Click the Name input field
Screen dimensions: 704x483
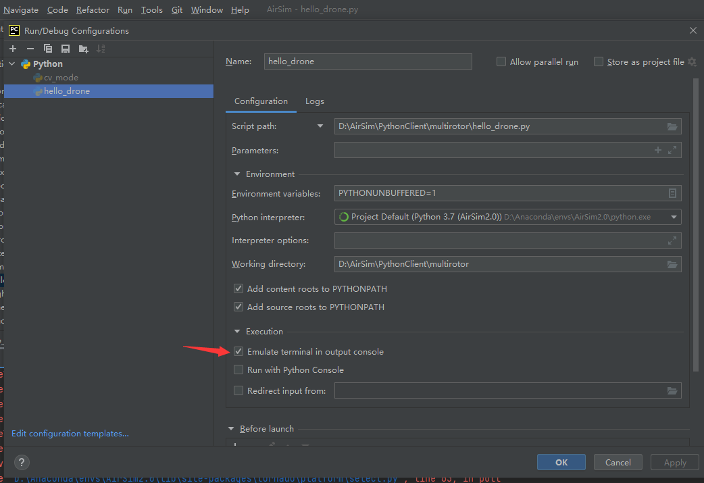(x=368, y=61)
